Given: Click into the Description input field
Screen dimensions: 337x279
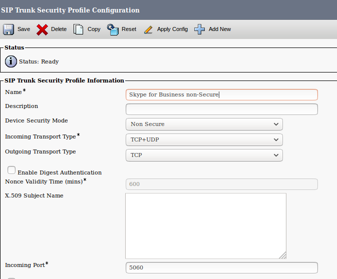Looking at the screenshot, I should (222, 109).
